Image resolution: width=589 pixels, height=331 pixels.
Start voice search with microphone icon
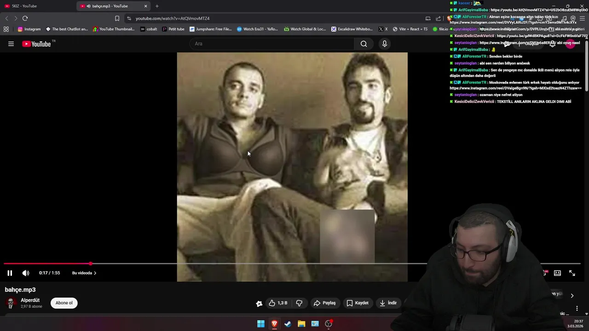pos(385,44)
